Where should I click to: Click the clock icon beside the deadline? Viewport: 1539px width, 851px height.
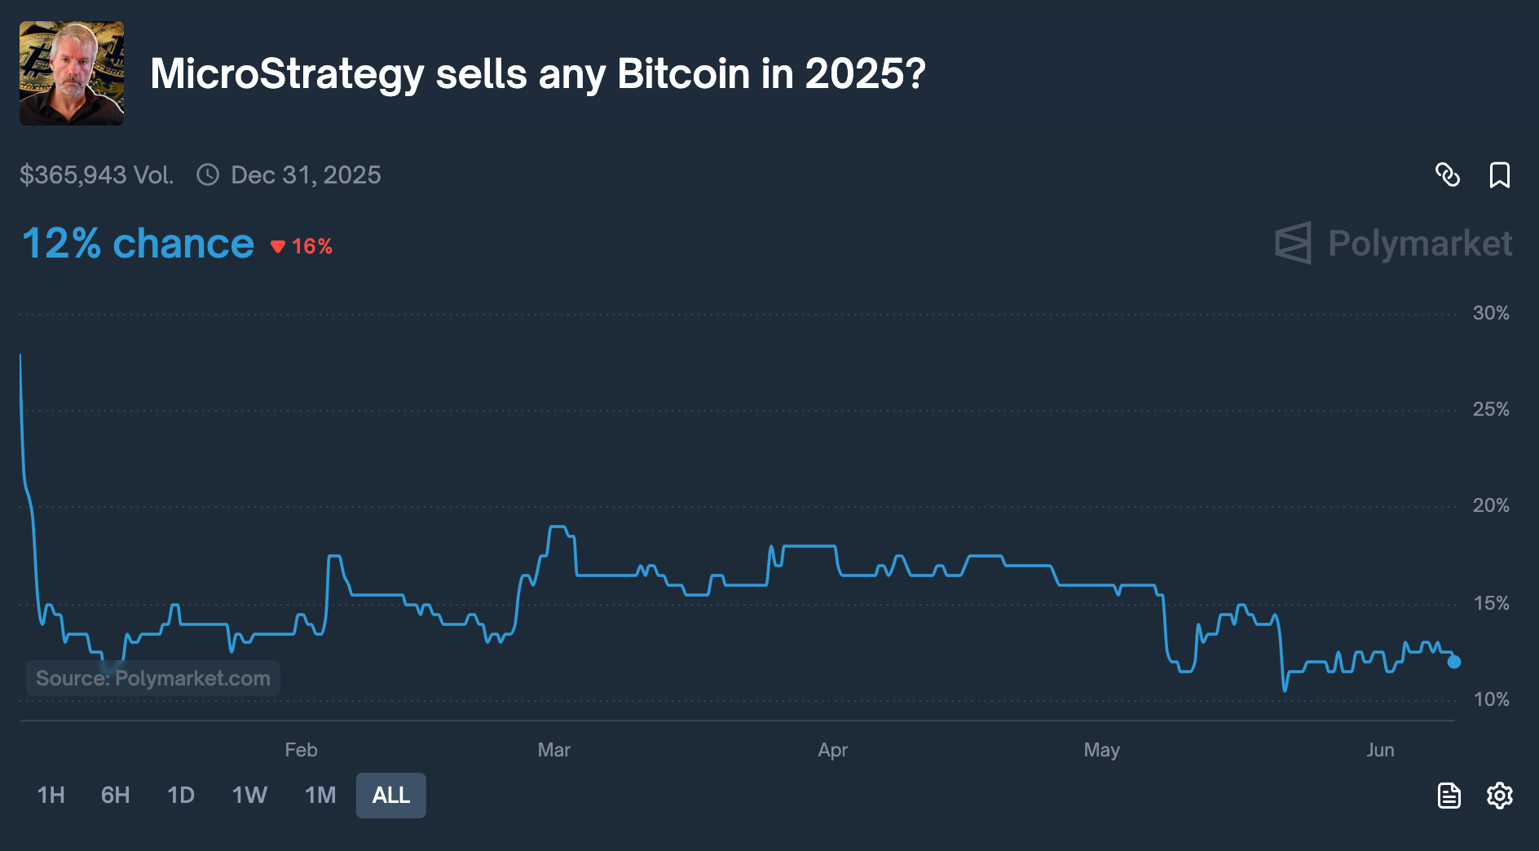[208, 174]
